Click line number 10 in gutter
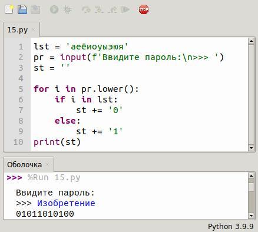Screen dimensions: 258x232 (18, 142)
